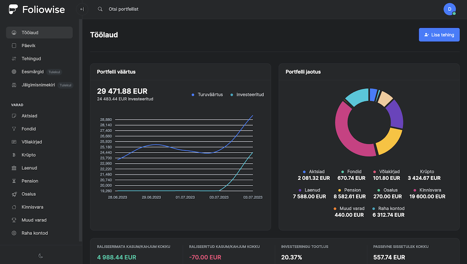The image size is (467, 264).
Task: Open Raha kontod in sidebar
Action: coord(34,233)
